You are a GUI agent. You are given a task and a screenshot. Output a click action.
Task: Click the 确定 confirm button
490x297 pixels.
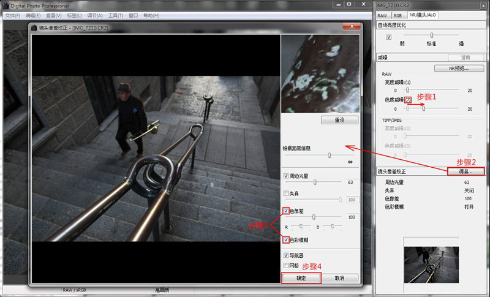pos(301,278)
